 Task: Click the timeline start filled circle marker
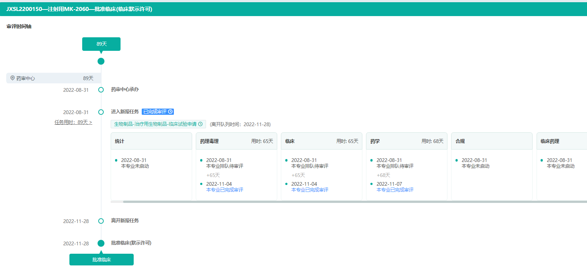click(x=101, y=61)
